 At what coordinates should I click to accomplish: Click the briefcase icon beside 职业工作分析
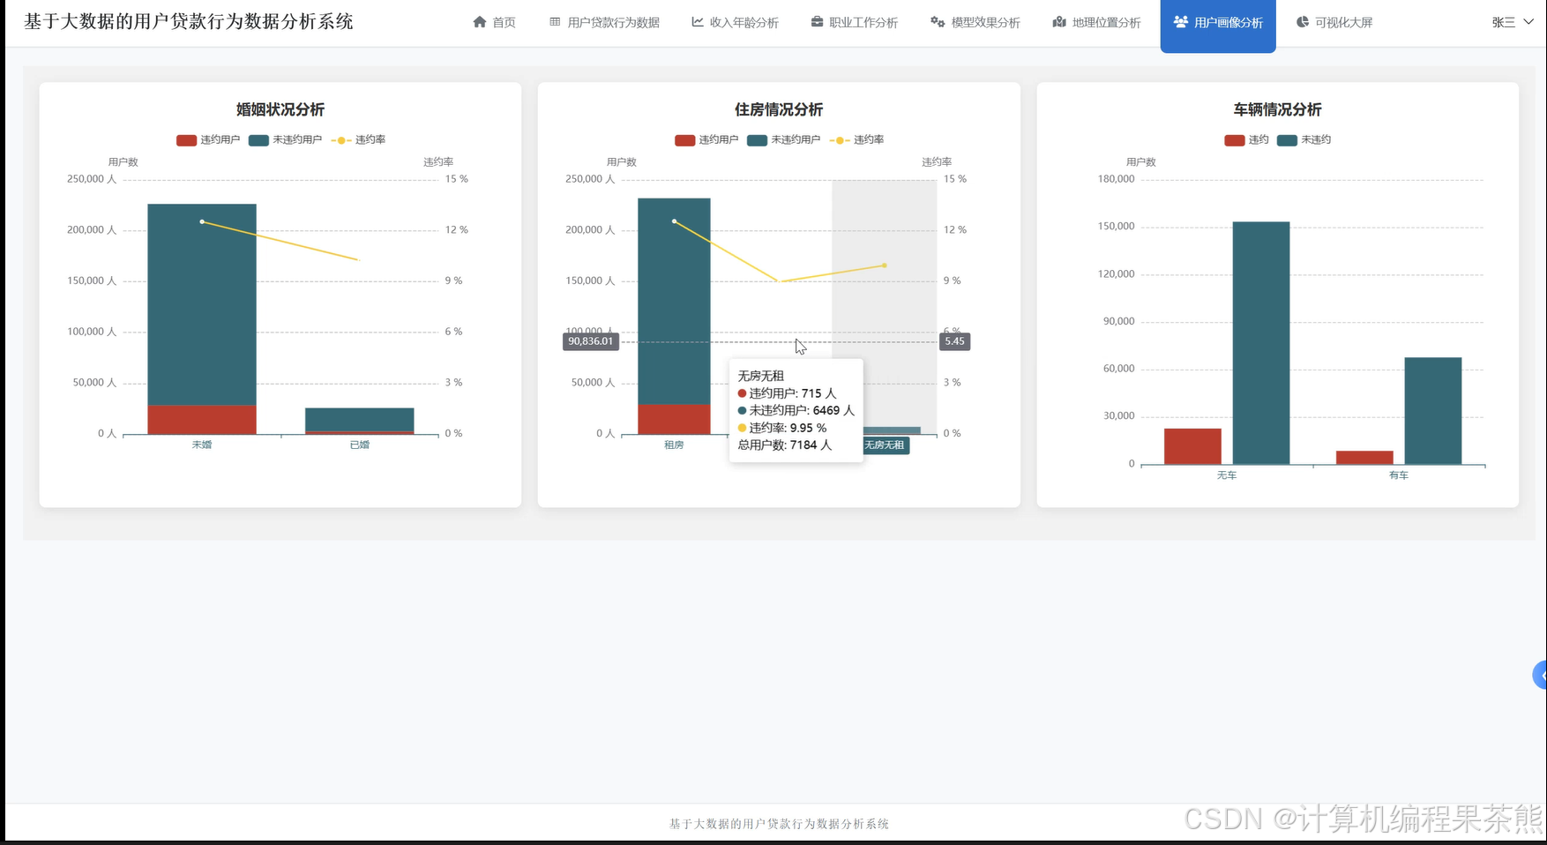[818, 22]
